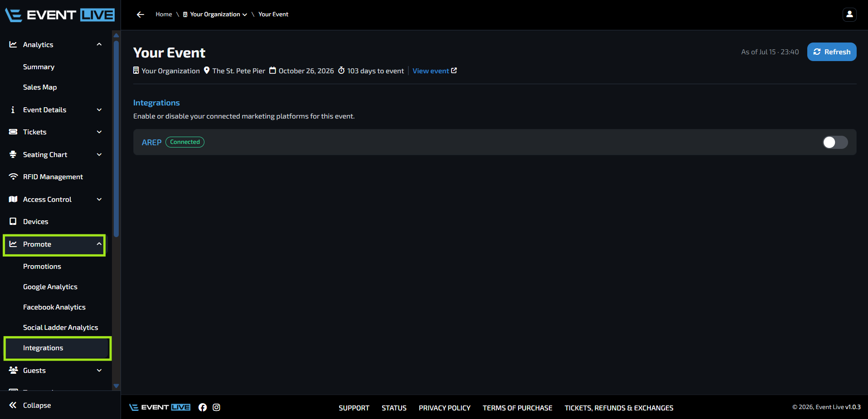
Task: Collapse the Analytics section chevron
Action: tap(99, 44)
